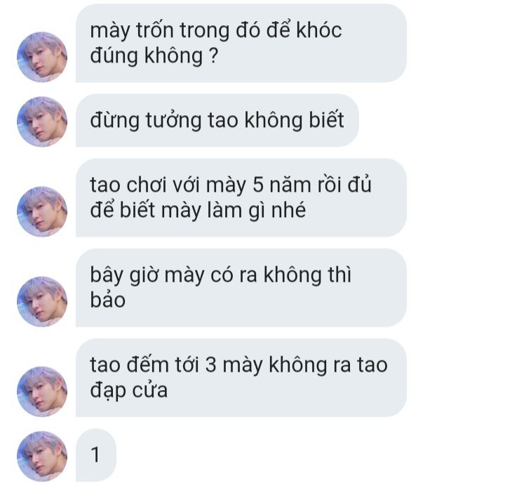Select the "mày trốn trong đó để khóc" message bubble
Viewport: 505px width, 489px height.
click(x=241, y=44)
